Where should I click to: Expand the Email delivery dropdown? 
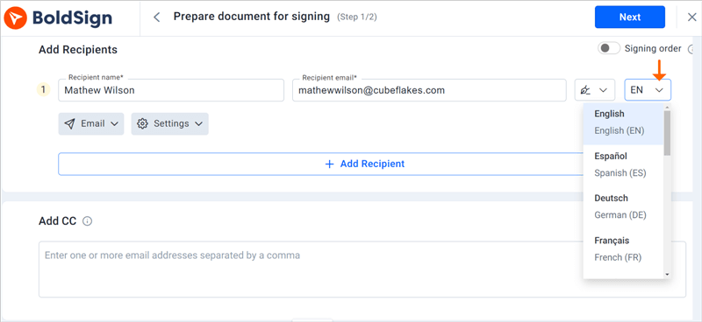click(x=91, y=123)
